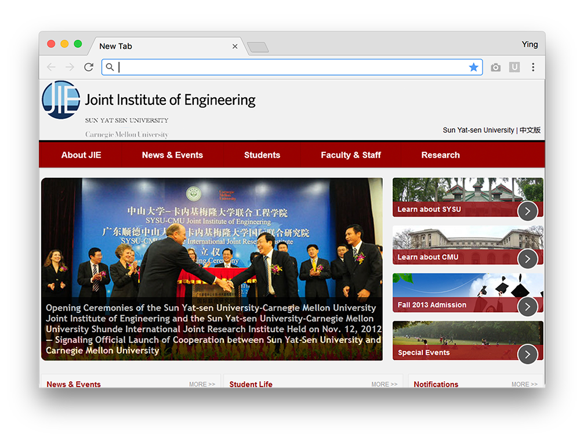This screenshot has height=437, width=580.
Task: Click the arrow on Learn about SYSU
Action: [x=527, y=211]
